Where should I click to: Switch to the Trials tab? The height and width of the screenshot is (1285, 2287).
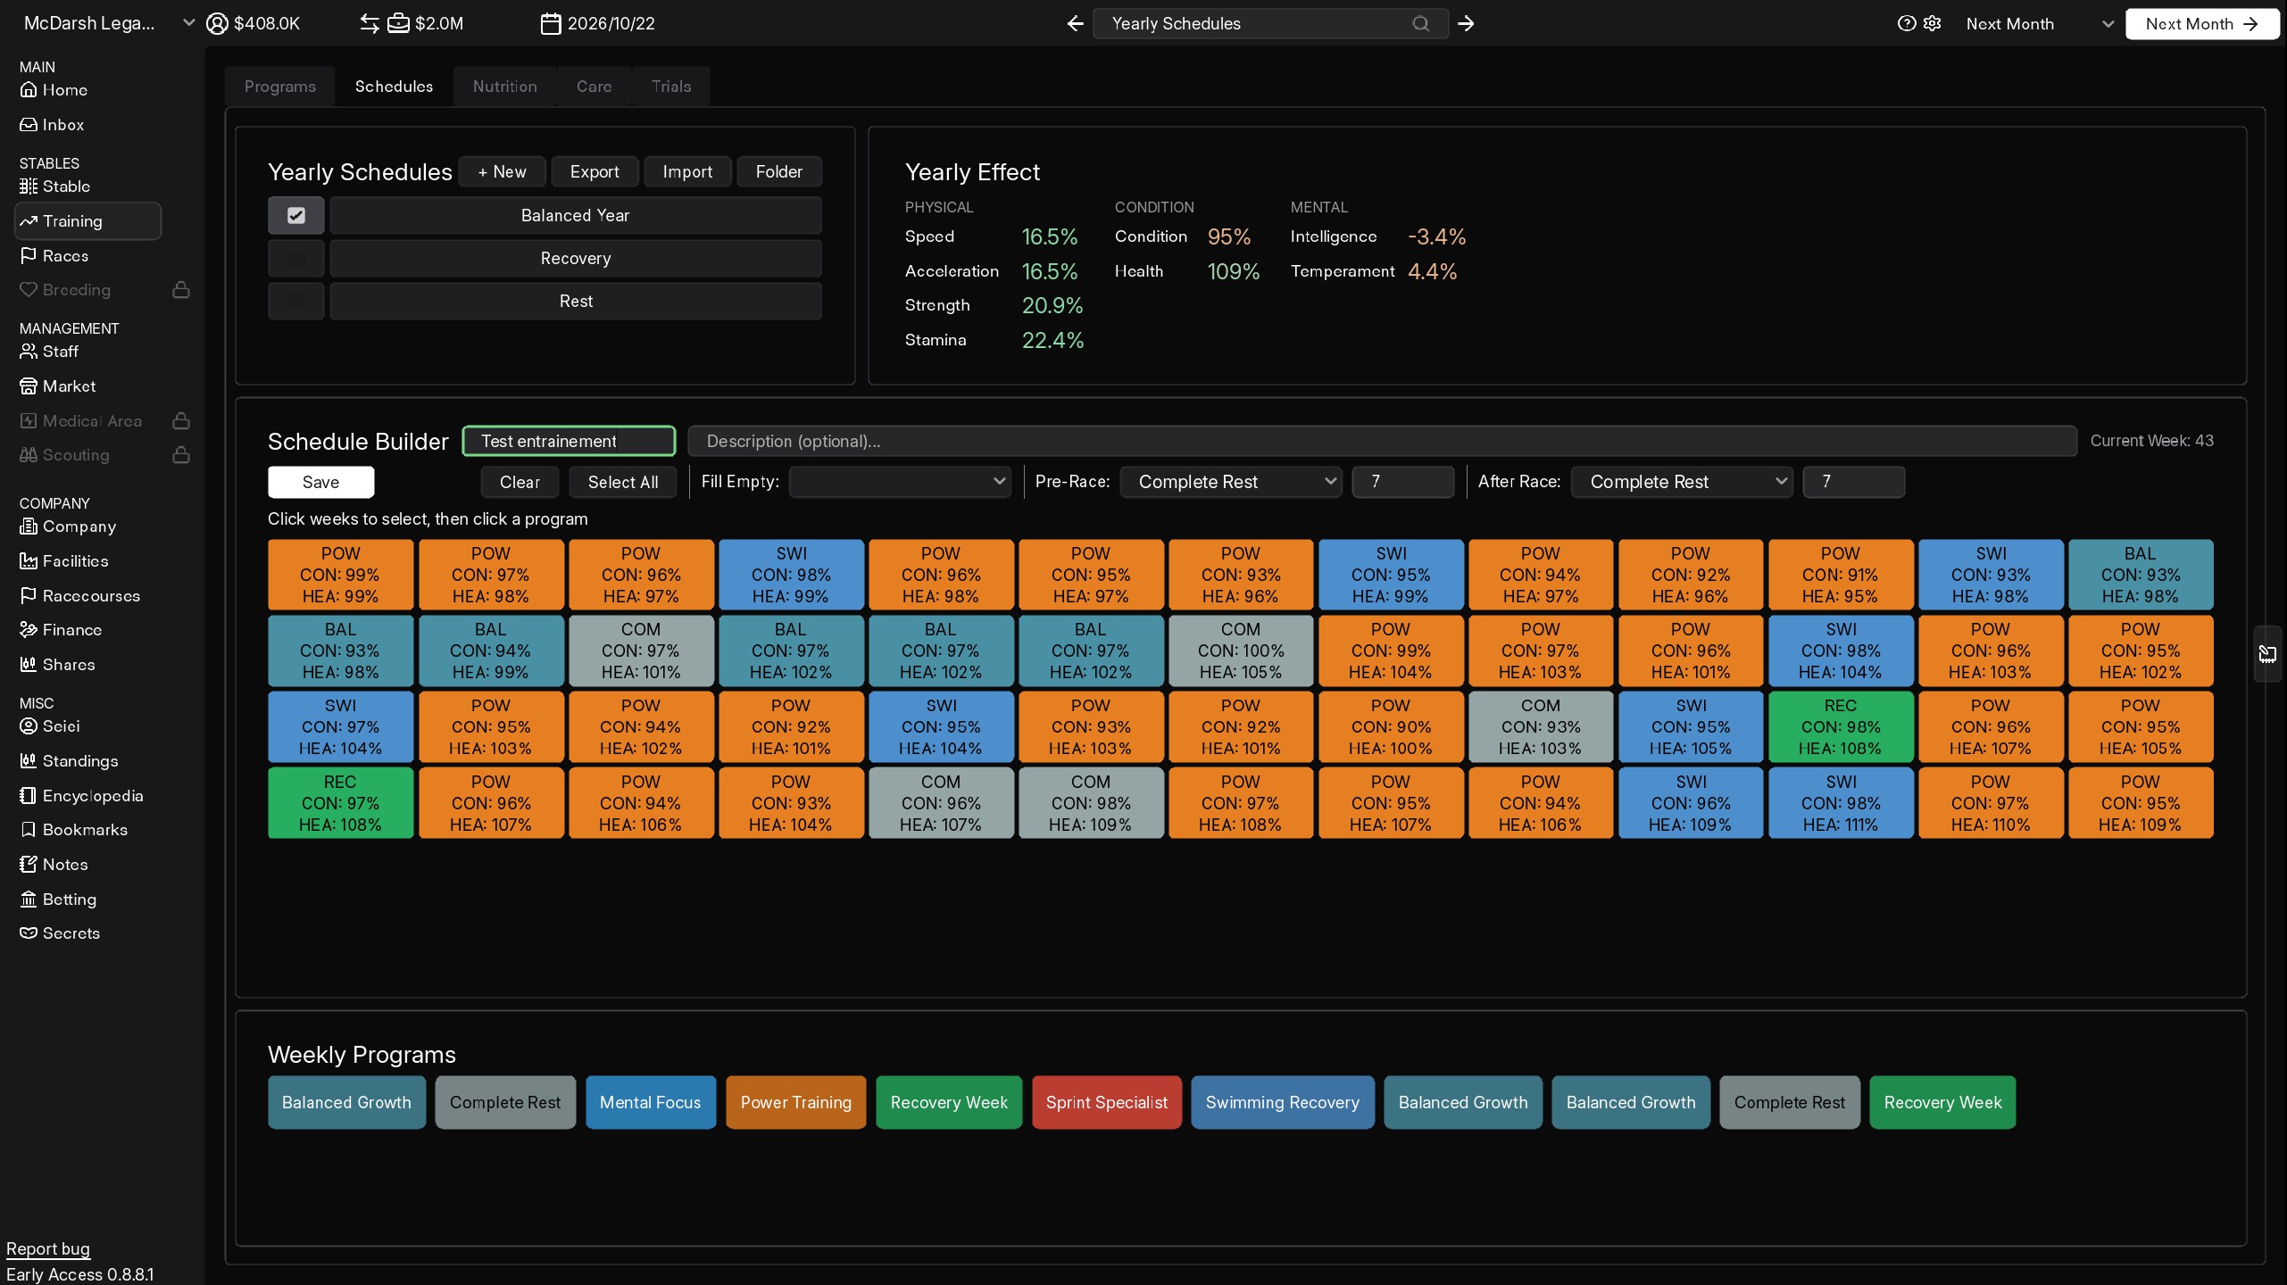[x=671, y=87]
